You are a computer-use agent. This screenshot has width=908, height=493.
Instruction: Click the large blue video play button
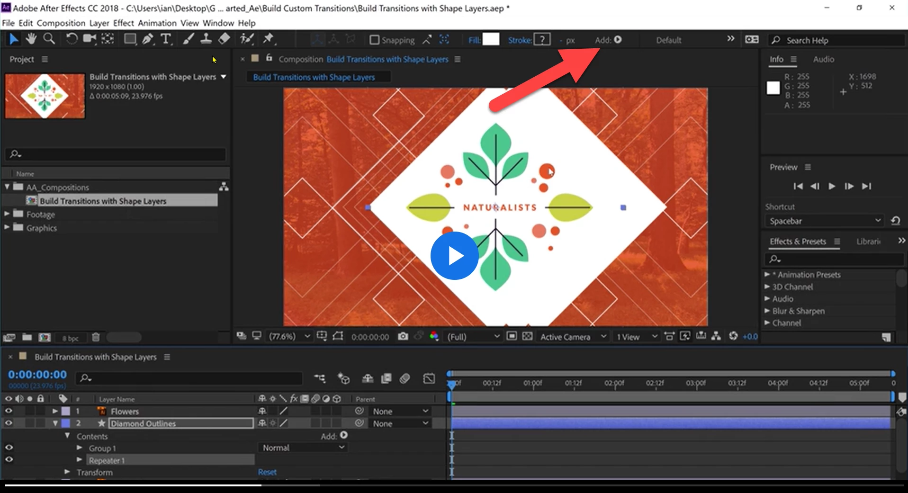click(455, 256)
